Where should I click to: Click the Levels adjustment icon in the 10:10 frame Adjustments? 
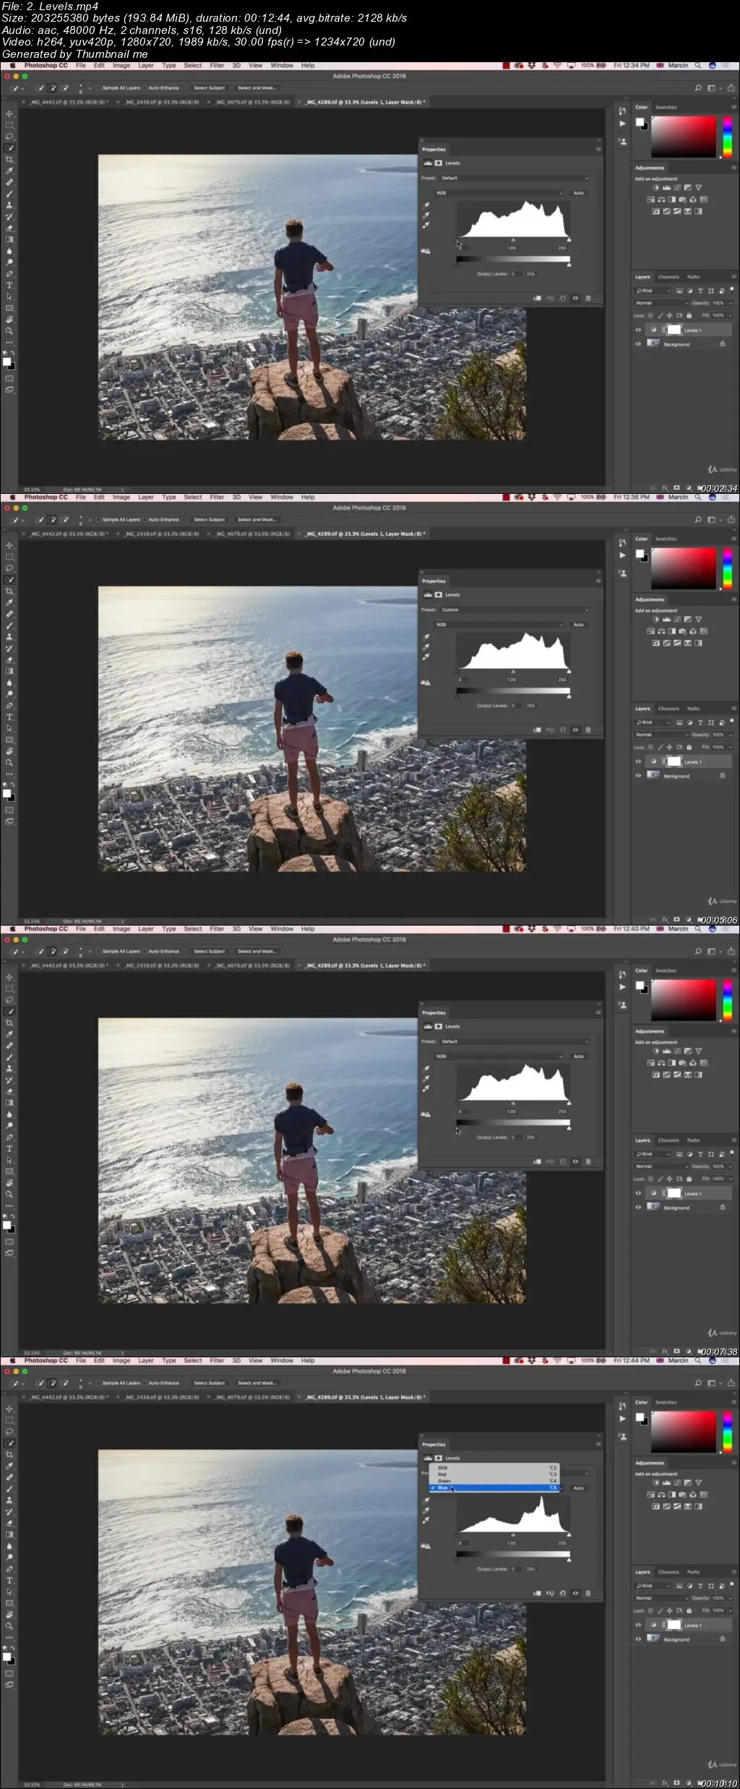coord(666,1482)
